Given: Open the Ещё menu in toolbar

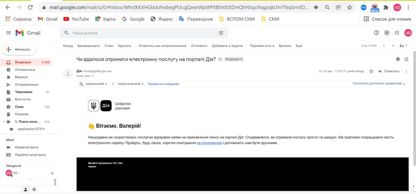Looking at the screenshot, I should click(x=299, y=46).
